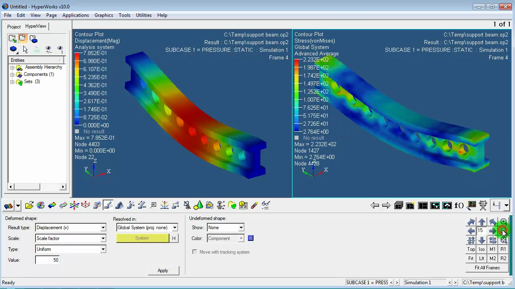The image size is (515, 289).
Task: Click the rotate up arrow icon
Action: (x=482, y=222)
